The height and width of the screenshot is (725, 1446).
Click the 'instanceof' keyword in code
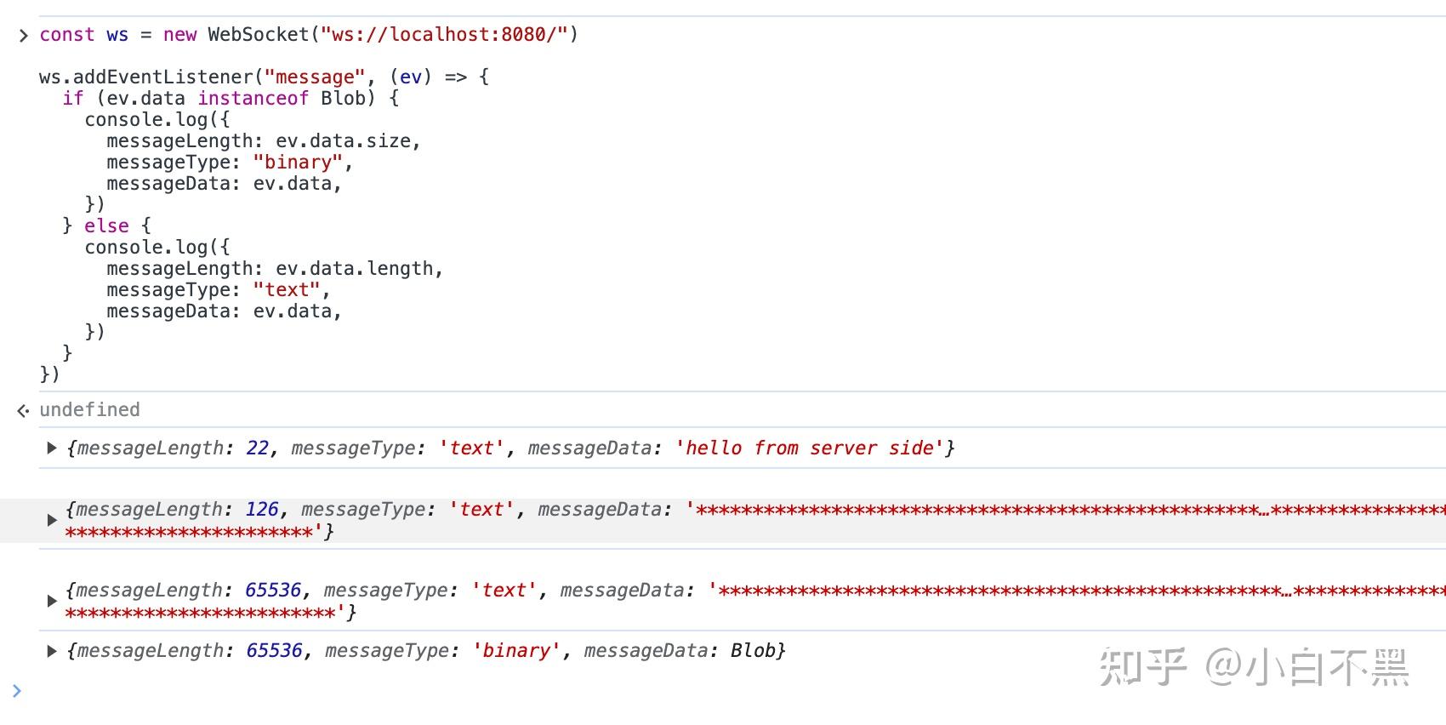pyautogui.click(x=253, y=99)
